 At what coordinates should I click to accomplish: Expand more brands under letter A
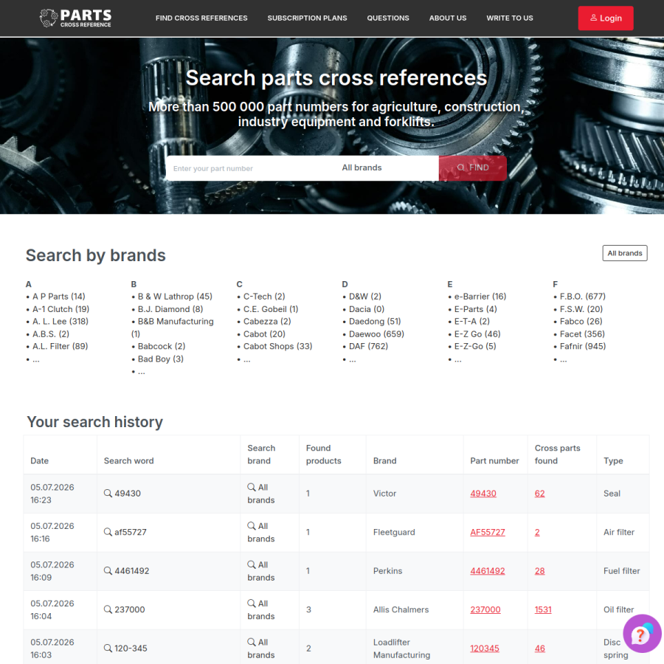pyautogui.click(x=36, y=359)
